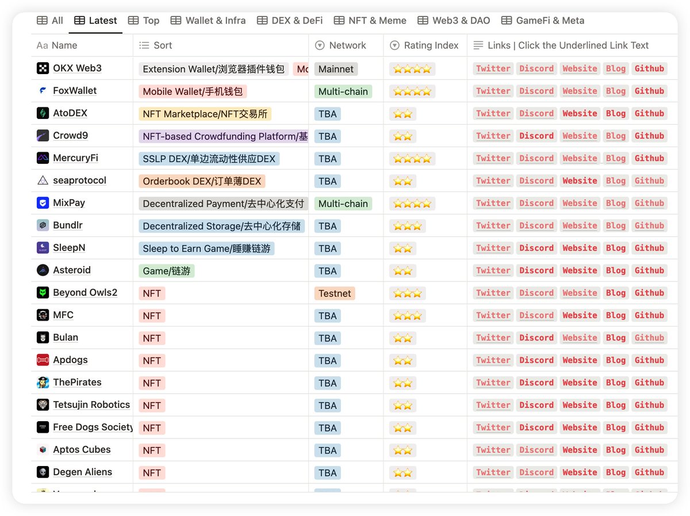The width and height of the screenshot is (690, 516).
Task: Open Github link for MixPay
Action: tap(650, 203)
